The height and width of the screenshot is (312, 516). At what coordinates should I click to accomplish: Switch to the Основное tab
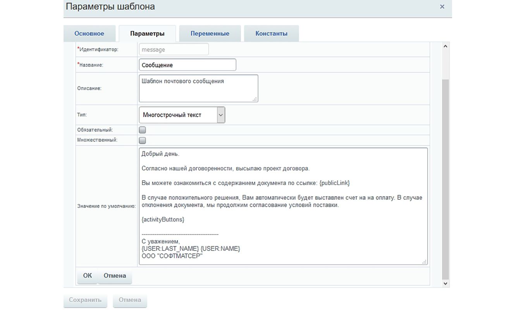point(89,33)
